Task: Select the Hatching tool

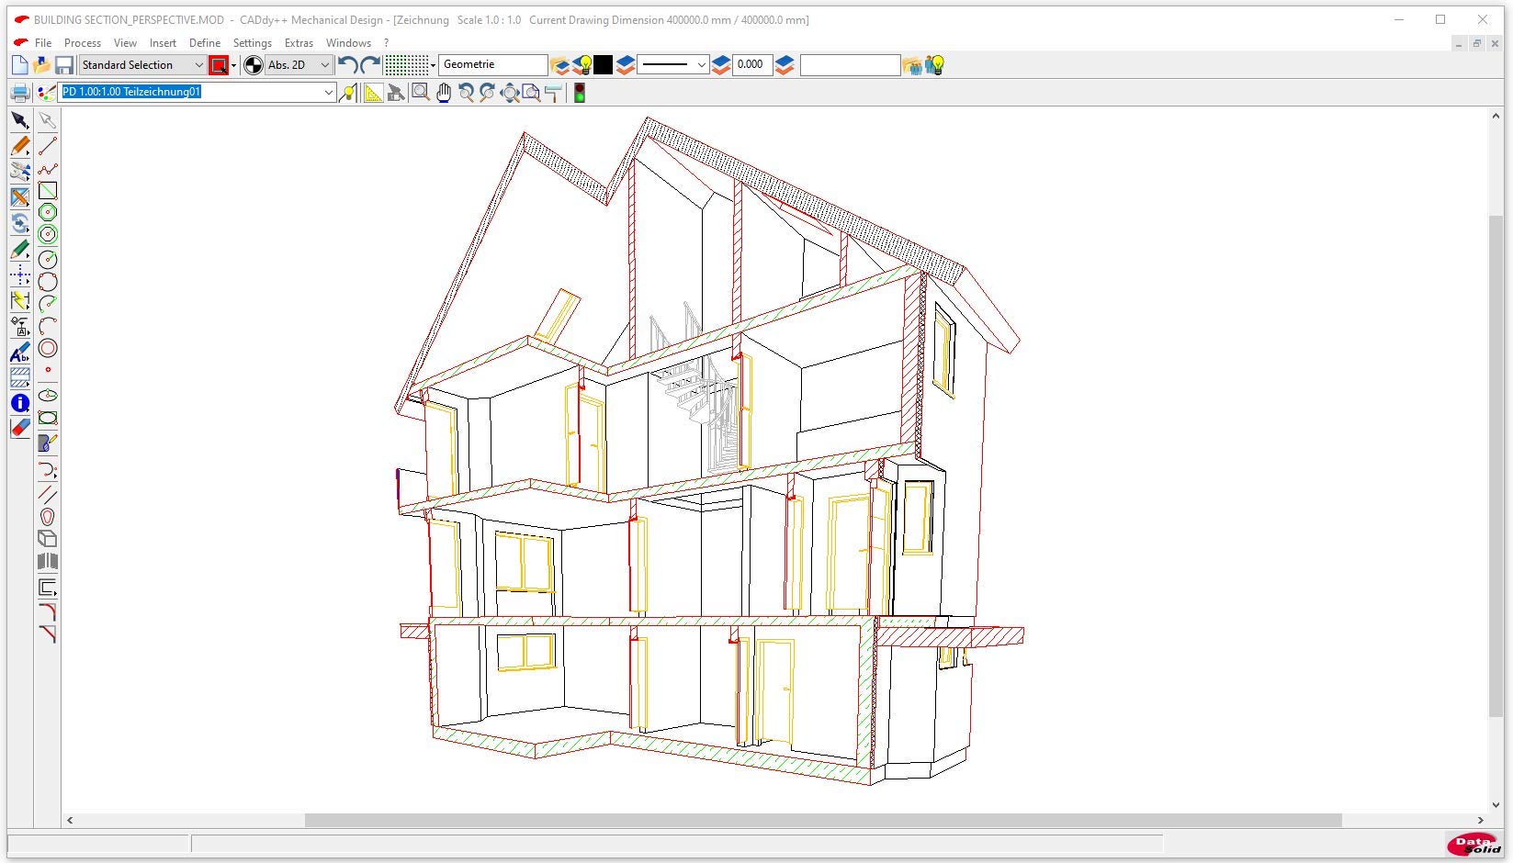Action: tap(20, 377)
